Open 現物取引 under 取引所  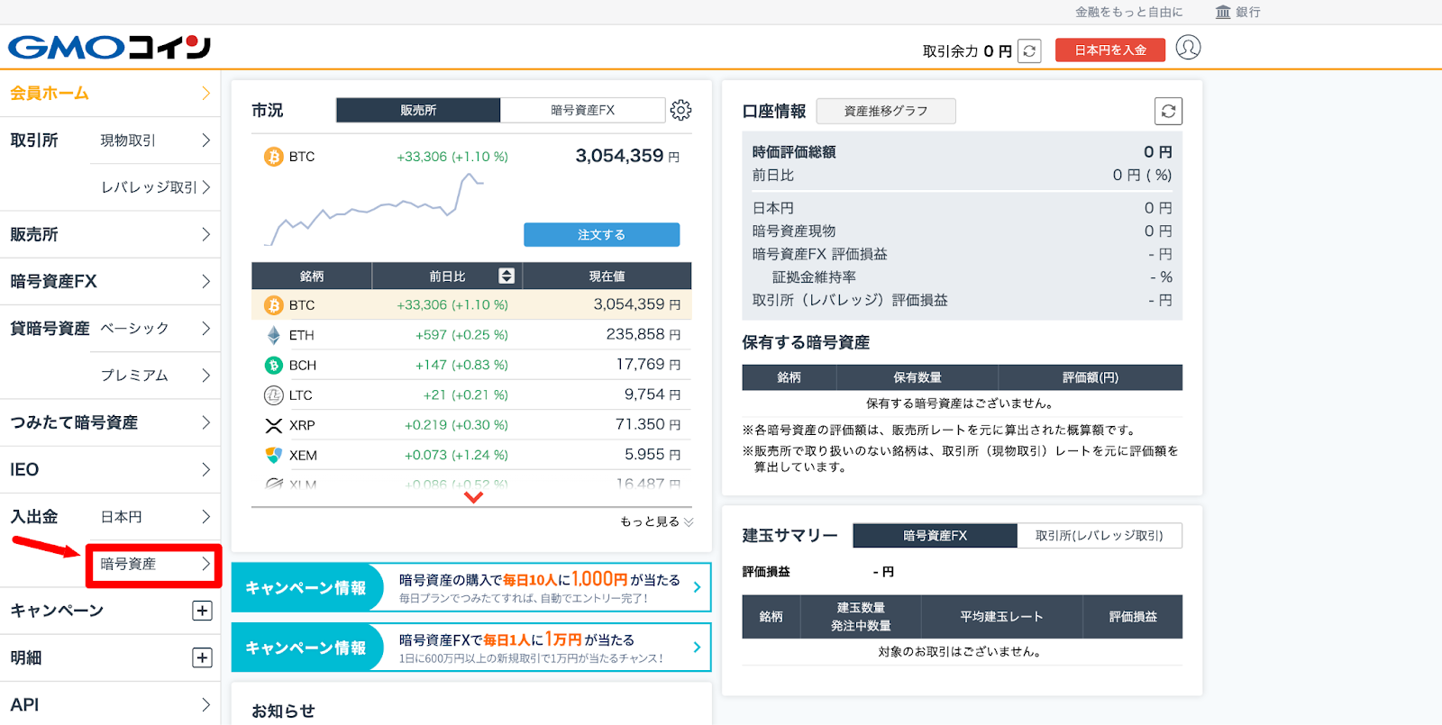click(x=155, y=140)
